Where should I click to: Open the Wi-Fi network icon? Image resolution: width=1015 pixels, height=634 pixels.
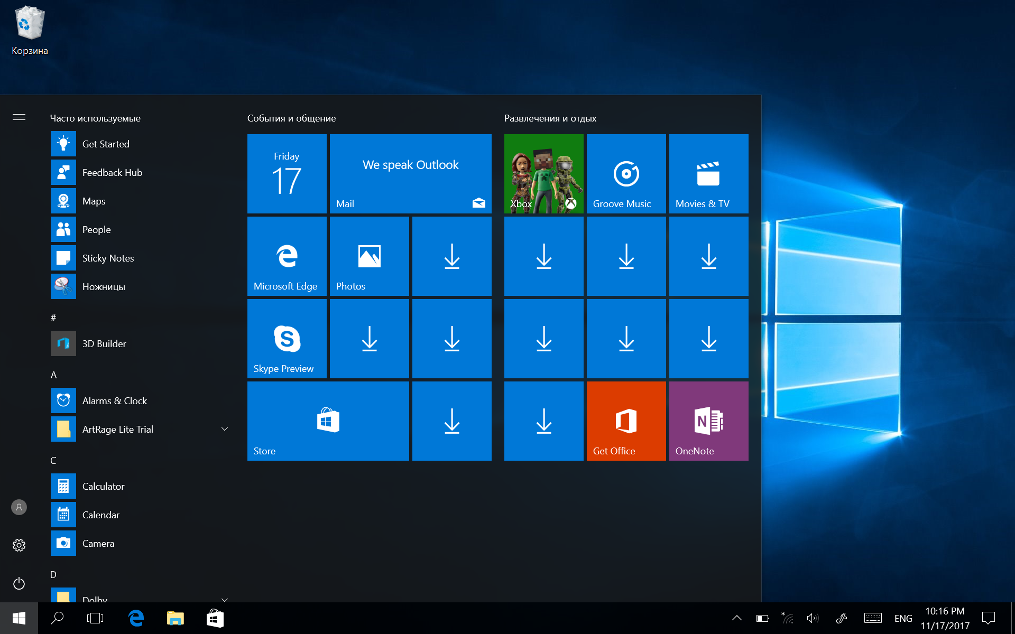pos(787,618)
